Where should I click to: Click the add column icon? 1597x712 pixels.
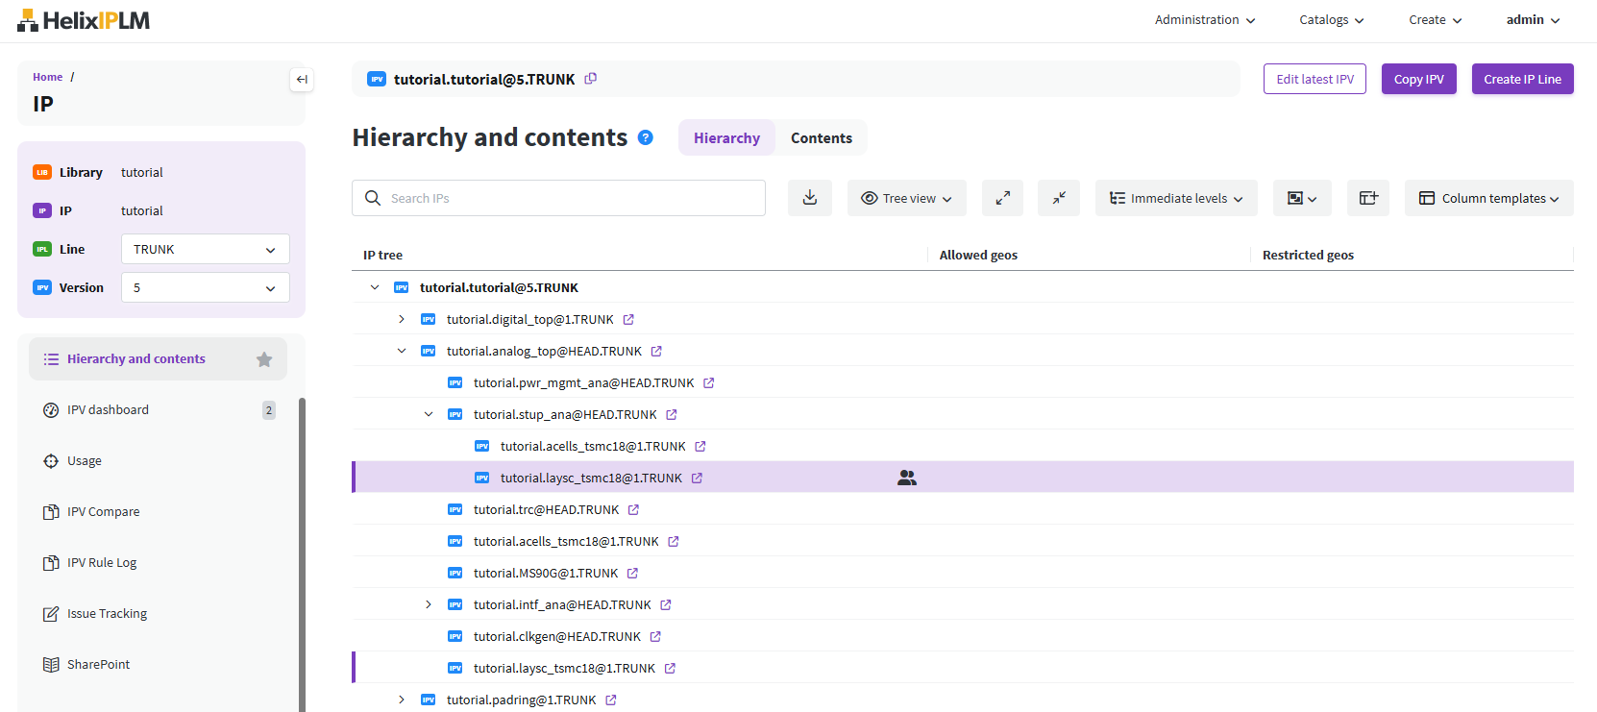1367,198
